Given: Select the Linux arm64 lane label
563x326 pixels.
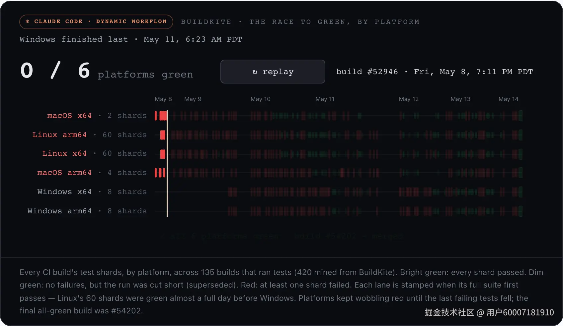Looking at the screenshot, I should coord(59,135).
